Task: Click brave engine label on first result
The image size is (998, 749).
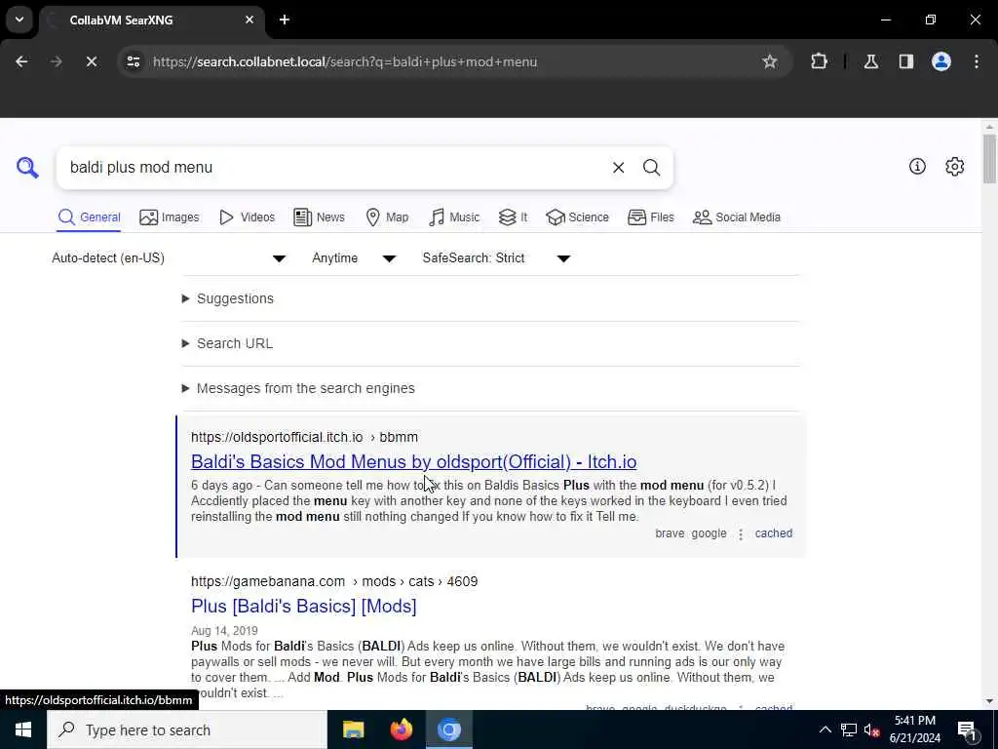Action: coord(670,533)
